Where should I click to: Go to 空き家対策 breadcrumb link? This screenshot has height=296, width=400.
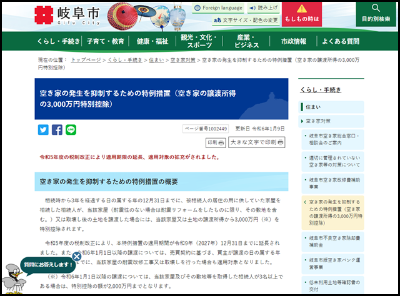tap(183, 60)
